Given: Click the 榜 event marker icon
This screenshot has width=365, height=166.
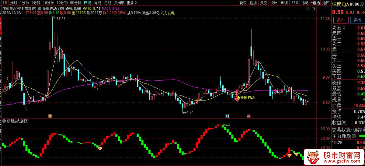Looking at the screenshot, I should coord(50,116).
